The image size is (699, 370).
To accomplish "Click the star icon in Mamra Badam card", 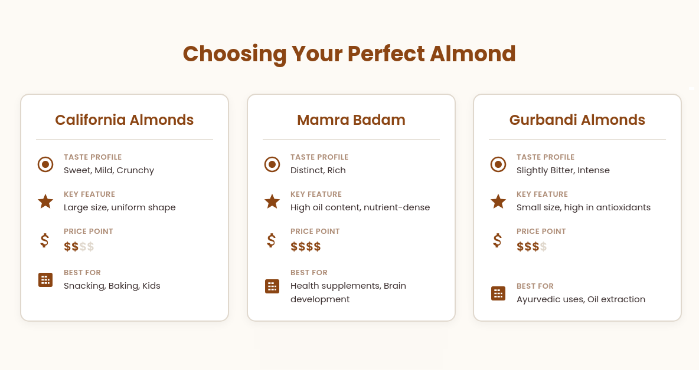I will 272,201.
